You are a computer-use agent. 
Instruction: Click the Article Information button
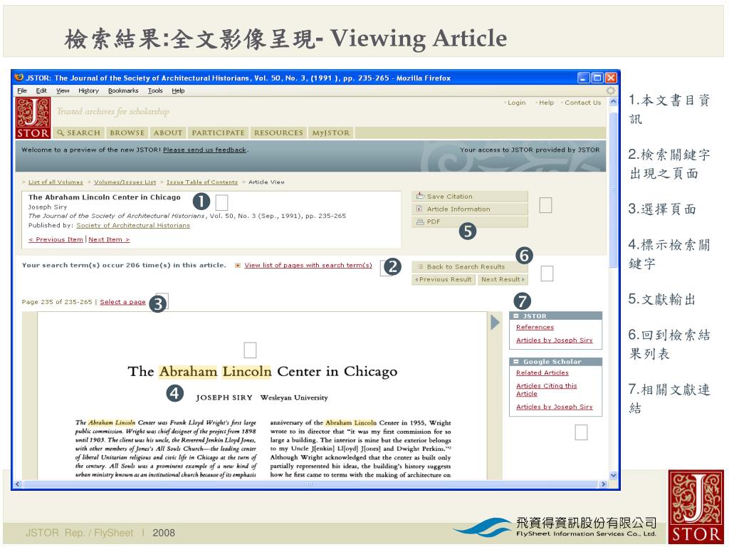(x=470, y=209)
